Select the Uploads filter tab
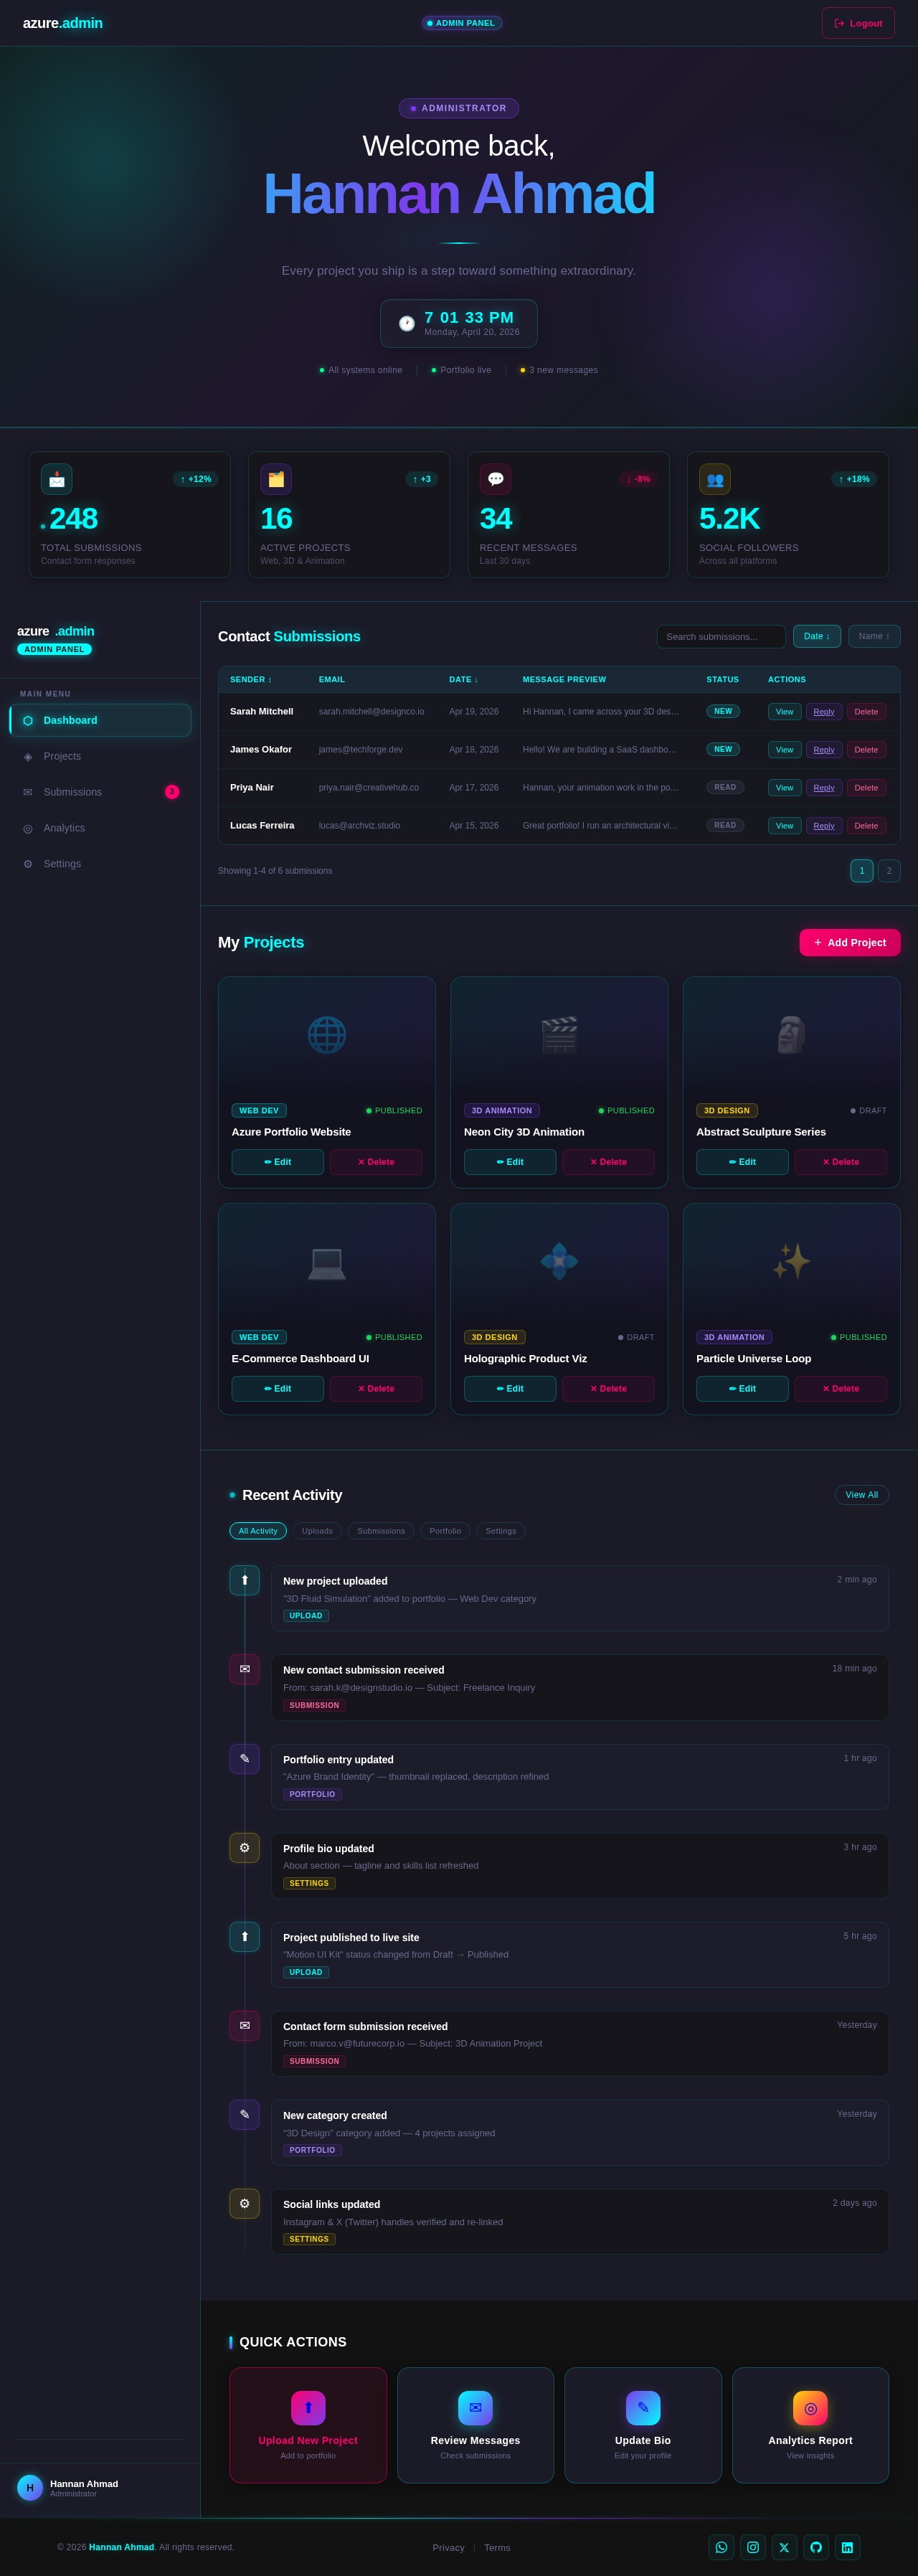This screenshot has width=918, height=2576. tap(317, 1531)
